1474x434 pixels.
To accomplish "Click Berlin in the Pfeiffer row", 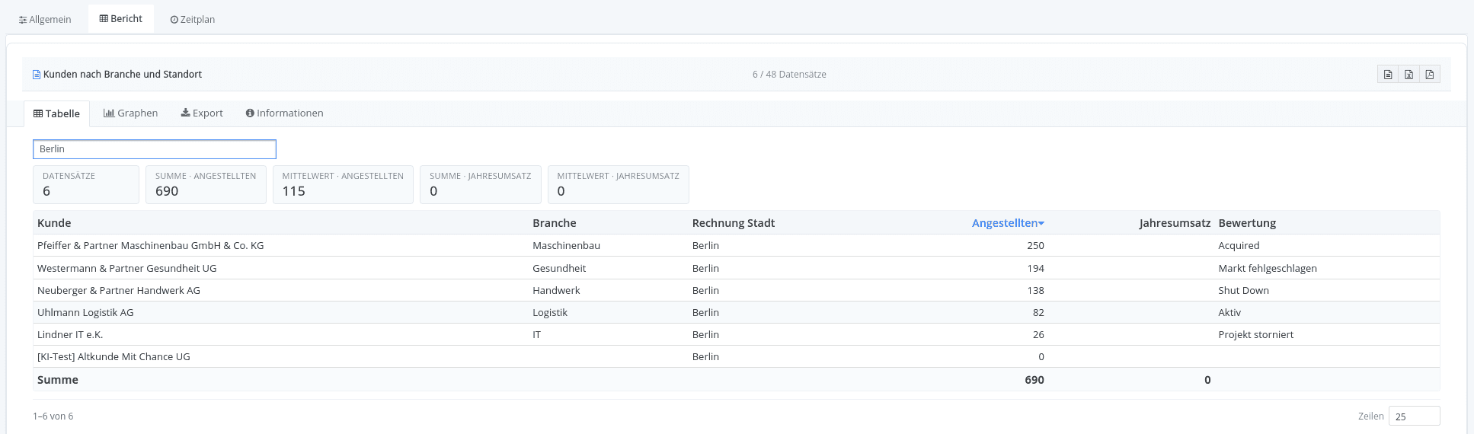I will click(x=705, y=245).
